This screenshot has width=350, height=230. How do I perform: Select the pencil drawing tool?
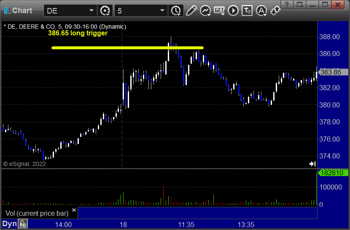(x=191, y=11)
